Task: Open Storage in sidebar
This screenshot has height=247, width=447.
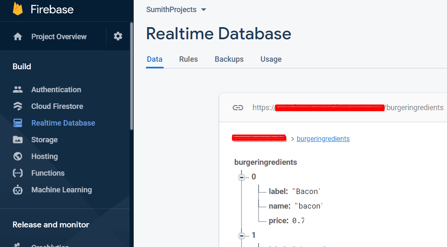Action: pos(44,140)
